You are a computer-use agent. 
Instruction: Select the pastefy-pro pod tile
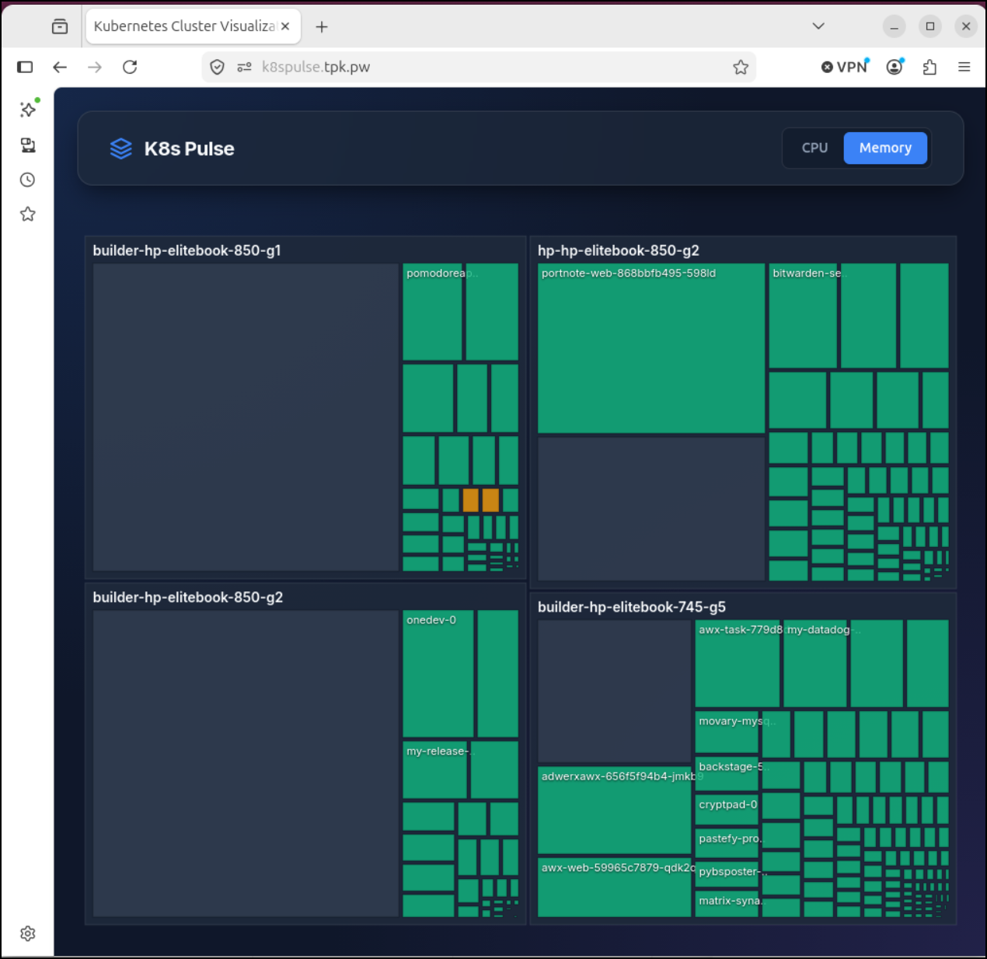point(727,843)
